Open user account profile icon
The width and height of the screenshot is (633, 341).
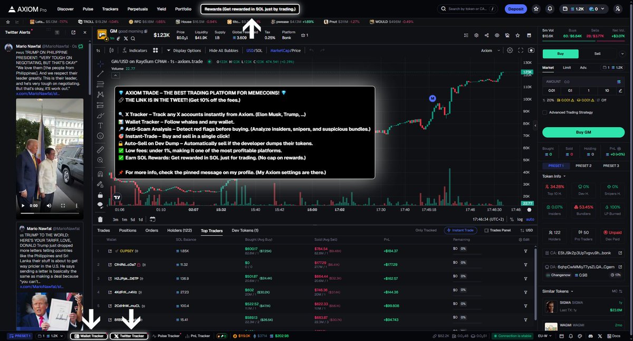pyautogui.click(x=618, y=9)
